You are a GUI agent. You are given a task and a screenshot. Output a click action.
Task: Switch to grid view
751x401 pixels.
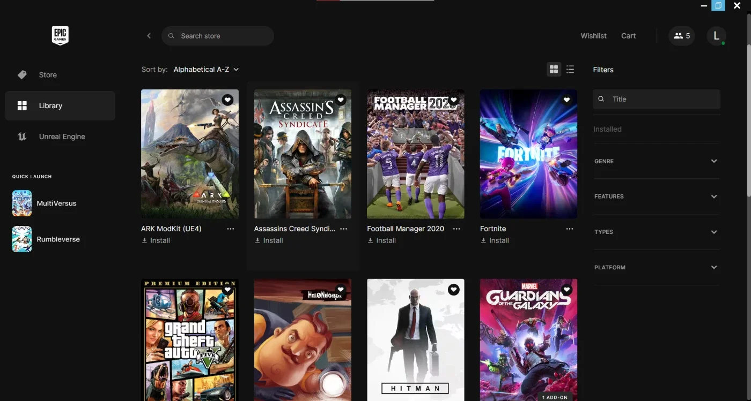[554, 69]
